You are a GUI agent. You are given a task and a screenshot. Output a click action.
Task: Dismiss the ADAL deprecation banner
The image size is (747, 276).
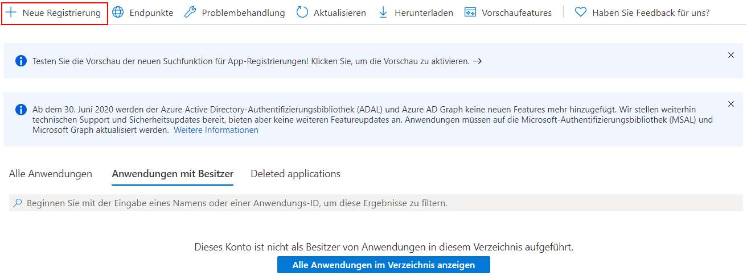coord(731,104)
